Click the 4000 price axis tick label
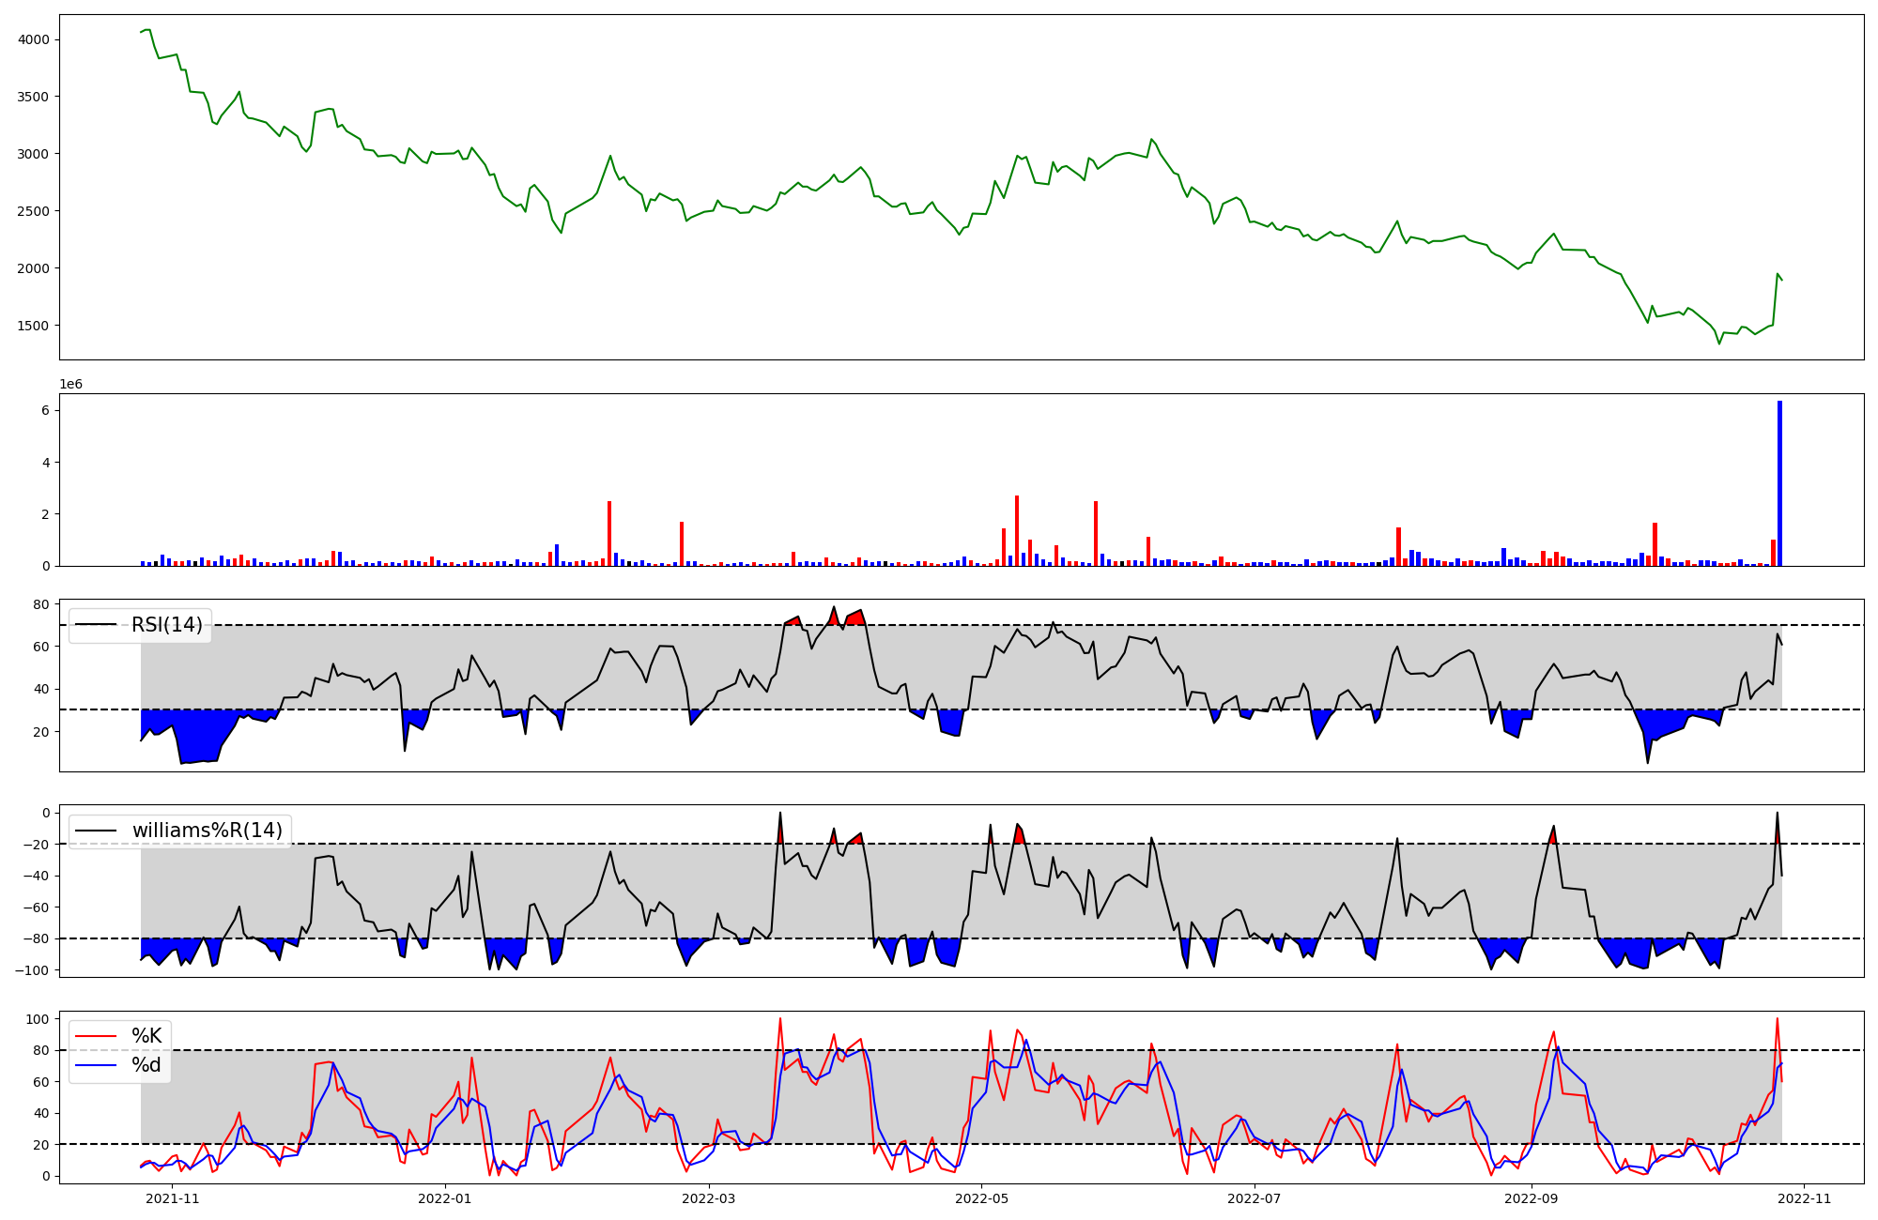 (33, 39)
